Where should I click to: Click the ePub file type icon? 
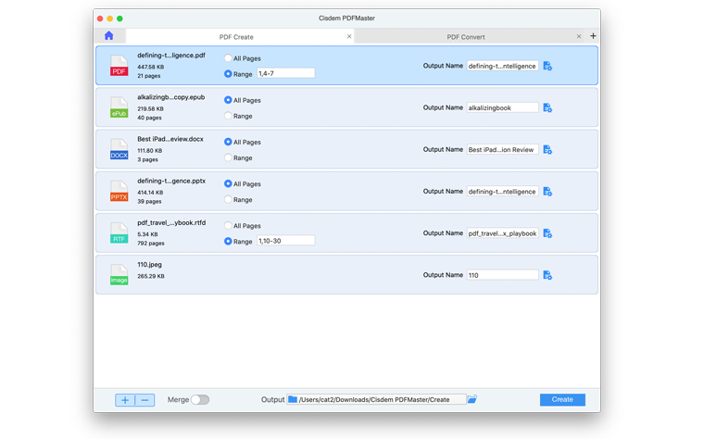119,107
